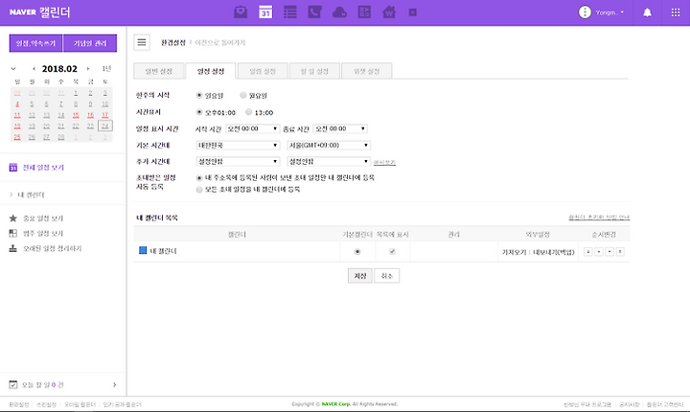Move 내 캘린더 down one position

pos(609,252)
